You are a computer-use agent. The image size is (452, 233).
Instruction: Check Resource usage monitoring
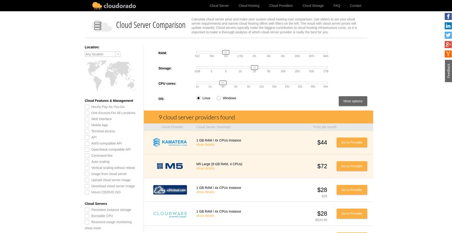[87, 222]
